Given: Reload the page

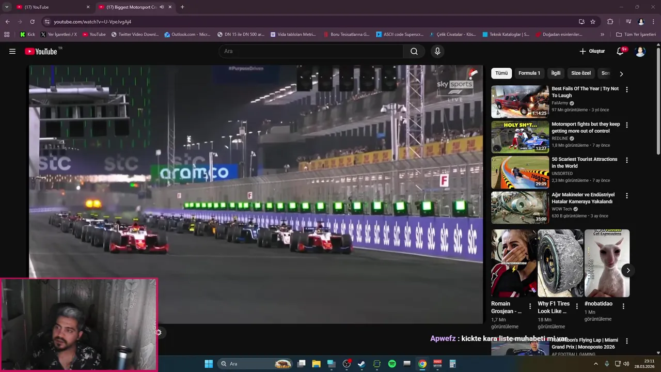Looking at the screenshot, I should 32,22.
